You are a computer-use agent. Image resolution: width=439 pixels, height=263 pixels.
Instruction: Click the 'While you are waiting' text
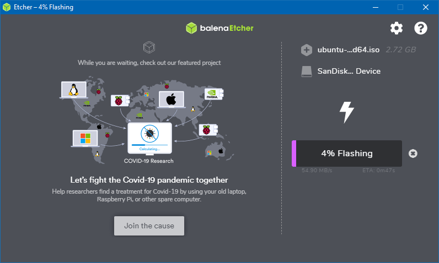(x=149, y=63)
